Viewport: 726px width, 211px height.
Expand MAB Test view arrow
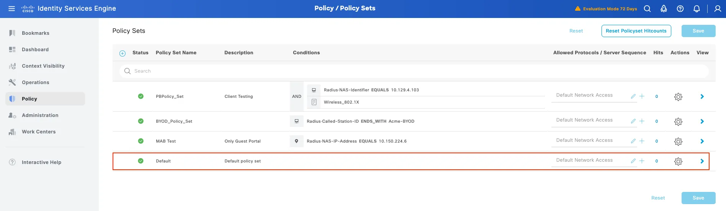(702, 141)
